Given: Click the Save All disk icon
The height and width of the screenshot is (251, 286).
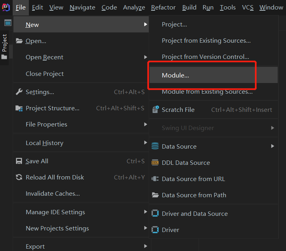Looking at the screenshot, I should pos(19,161).
